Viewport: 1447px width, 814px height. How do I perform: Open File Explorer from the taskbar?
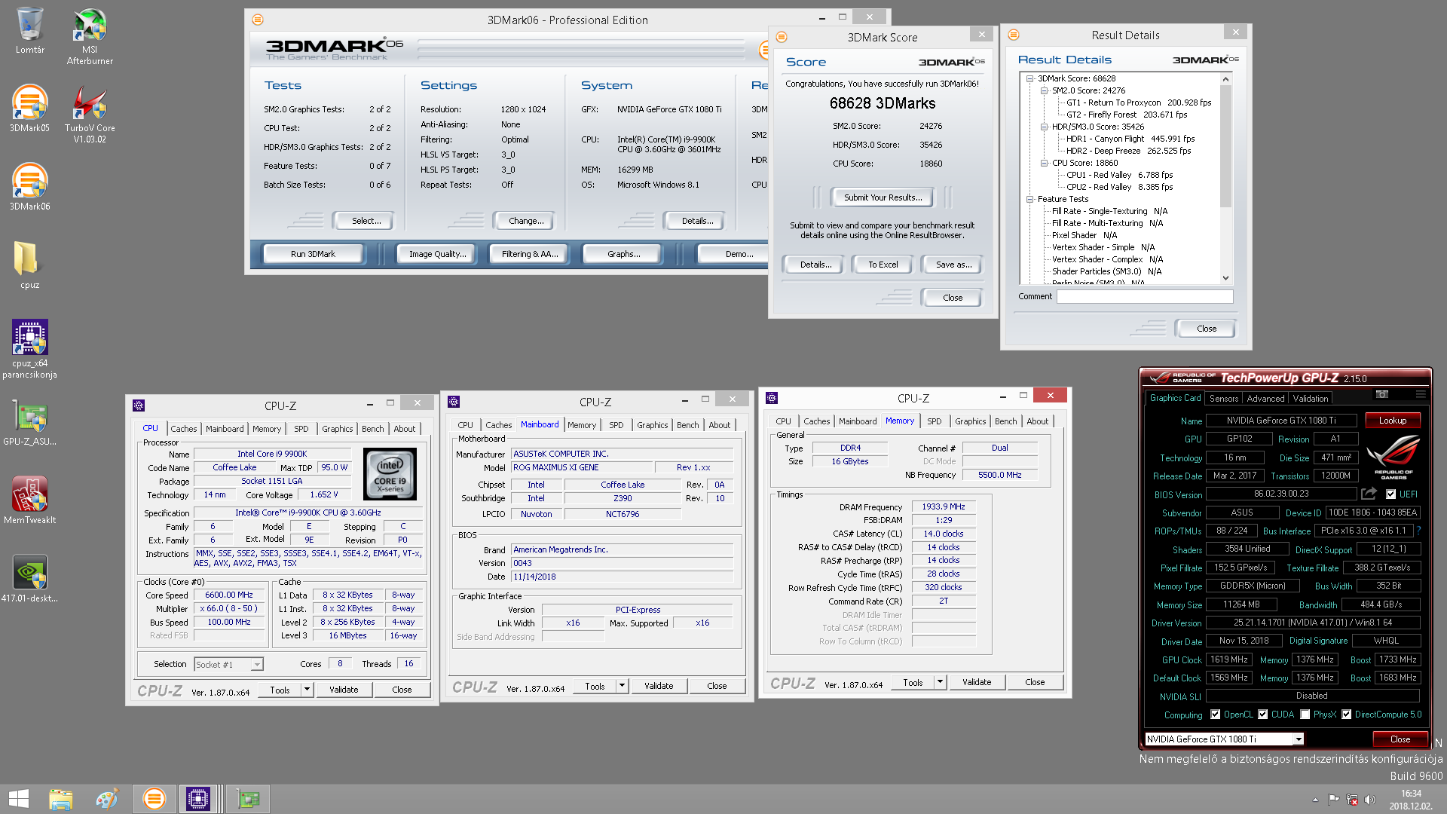60,799
